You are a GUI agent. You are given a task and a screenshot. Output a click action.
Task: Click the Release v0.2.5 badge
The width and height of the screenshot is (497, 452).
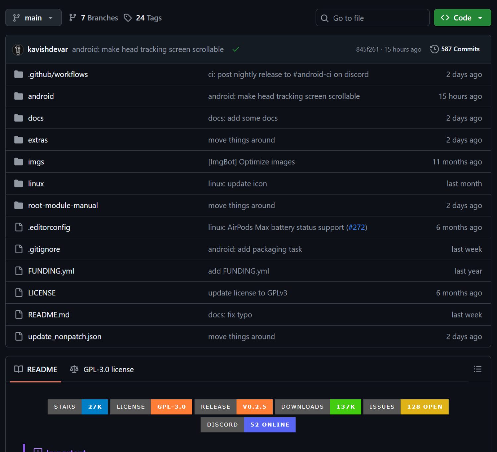click(234, 407)
